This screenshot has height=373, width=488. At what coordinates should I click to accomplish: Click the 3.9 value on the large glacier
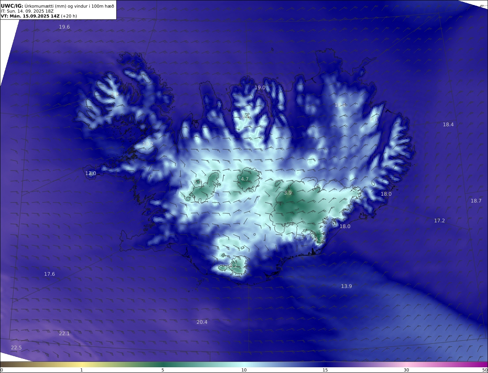pyautogui.click(x=288, y=193)
